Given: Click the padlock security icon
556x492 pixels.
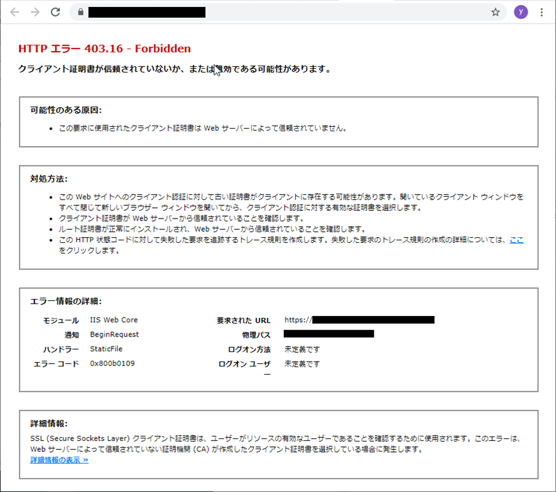Looking at the screenshot, I should 79,11.
